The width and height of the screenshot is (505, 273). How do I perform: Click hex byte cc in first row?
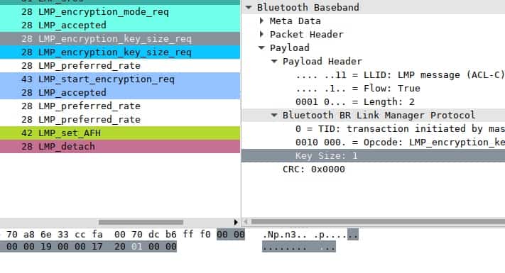80,235
